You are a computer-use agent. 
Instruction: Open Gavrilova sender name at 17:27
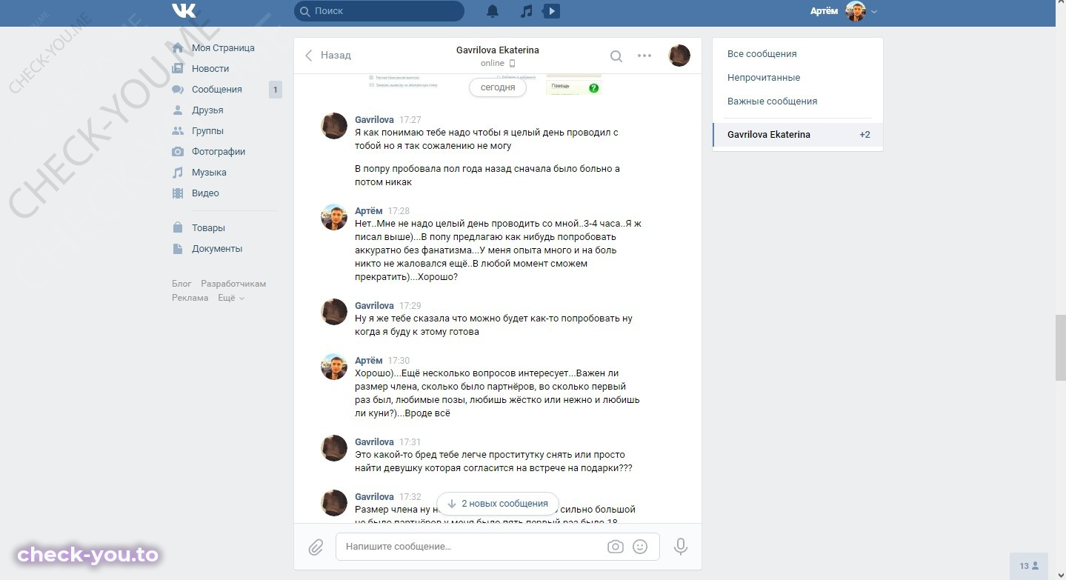pyautogui.click(x=374, y=119)
